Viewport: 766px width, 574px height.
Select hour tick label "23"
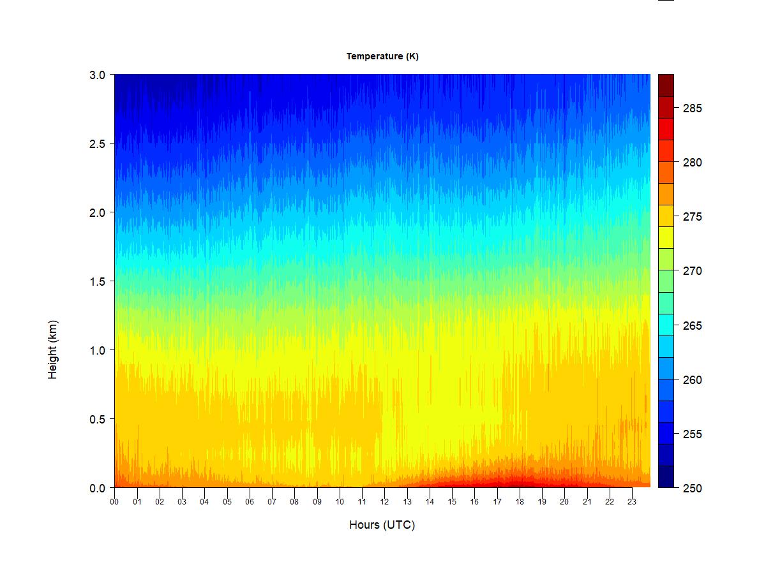[x=632, y=501]
